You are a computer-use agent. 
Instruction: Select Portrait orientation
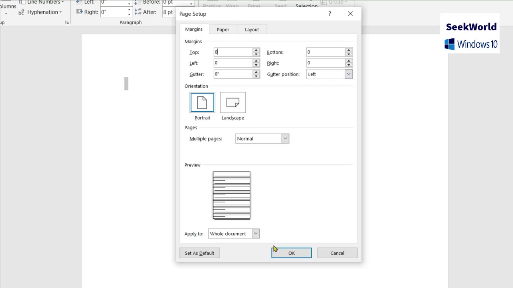click(x=202, y=102)
